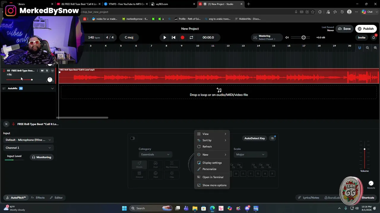Start playback with the Play button
Image resolution: width=380 pixels, height=213 pixels.
coord(165,38)
